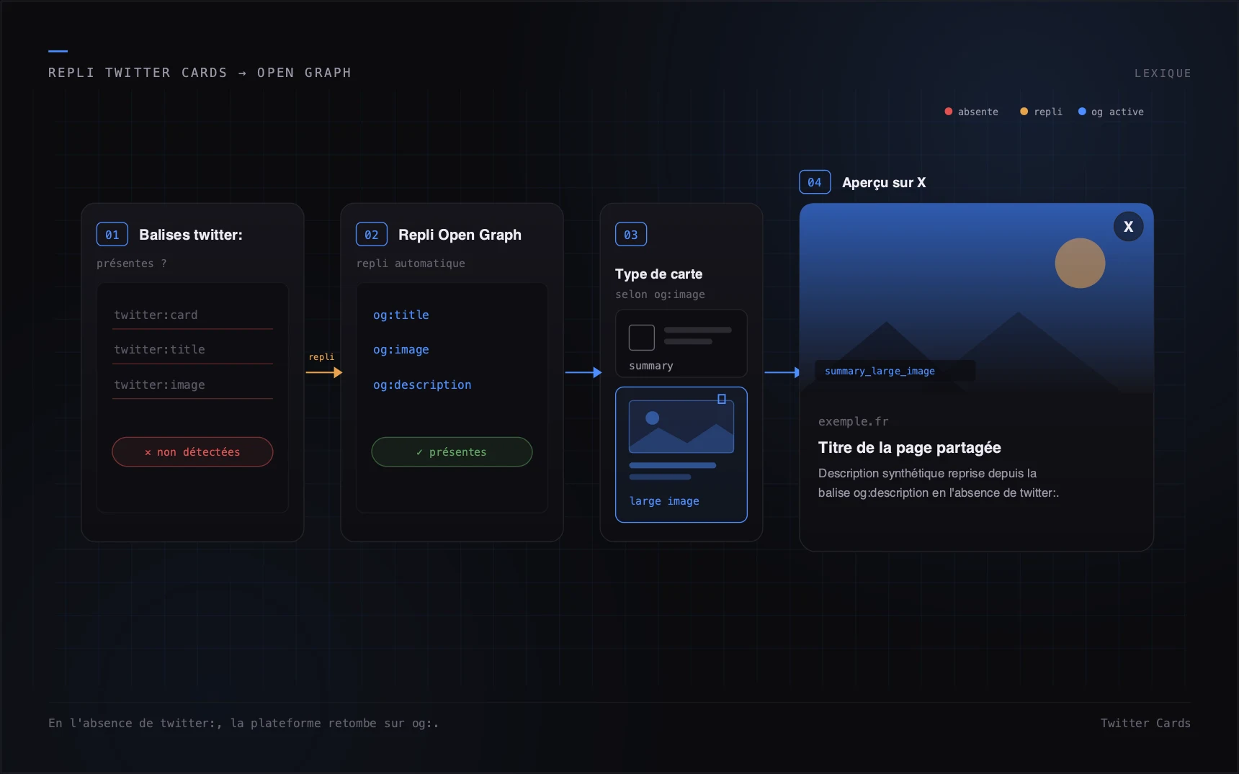Screen dimensions: 1239x774
Task: Open the Titre de la page partagée link
Action: [909, 448]
